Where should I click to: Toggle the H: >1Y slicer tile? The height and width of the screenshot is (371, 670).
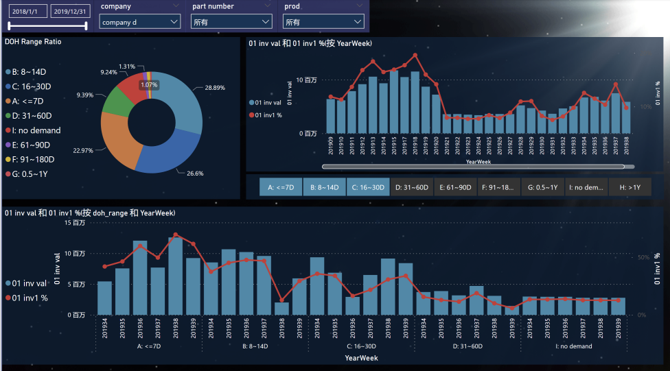tap(629, 187)
